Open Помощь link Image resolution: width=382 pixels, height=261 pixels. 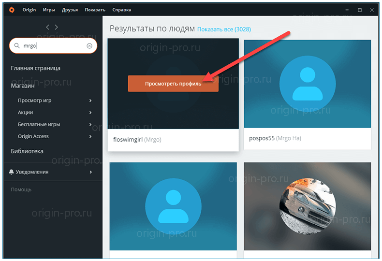coord(21,189)
